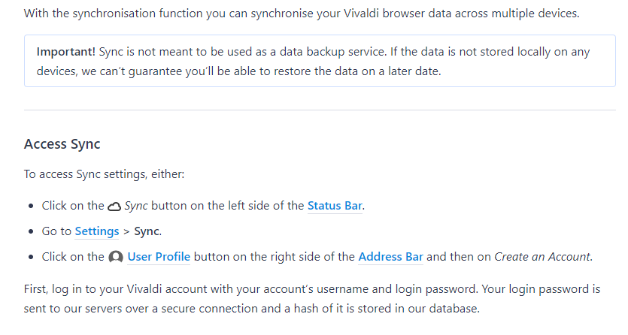Click the intro sentence about synchronisation function
This screenshot has height=335, width=628.
tap(302, 14)
